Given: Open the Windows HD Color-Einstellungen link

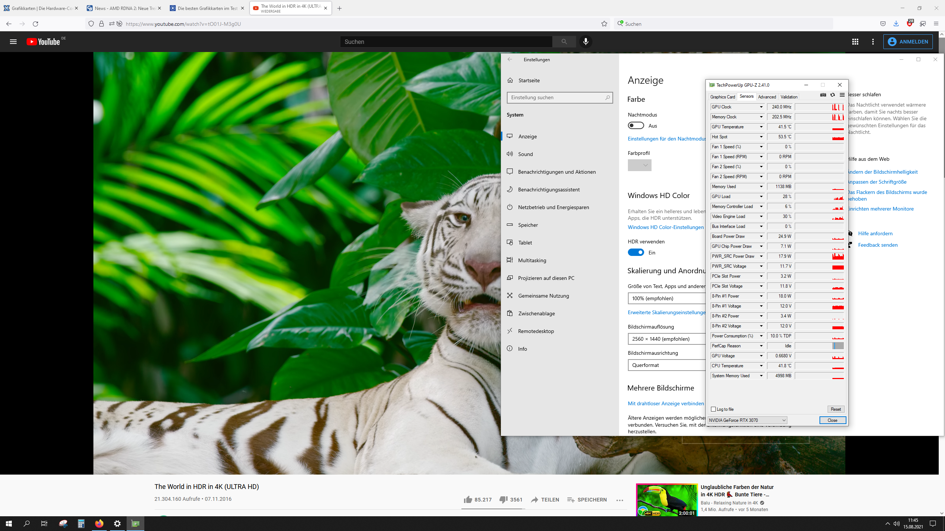Looking at the screenshot, I should coord(666,227).
